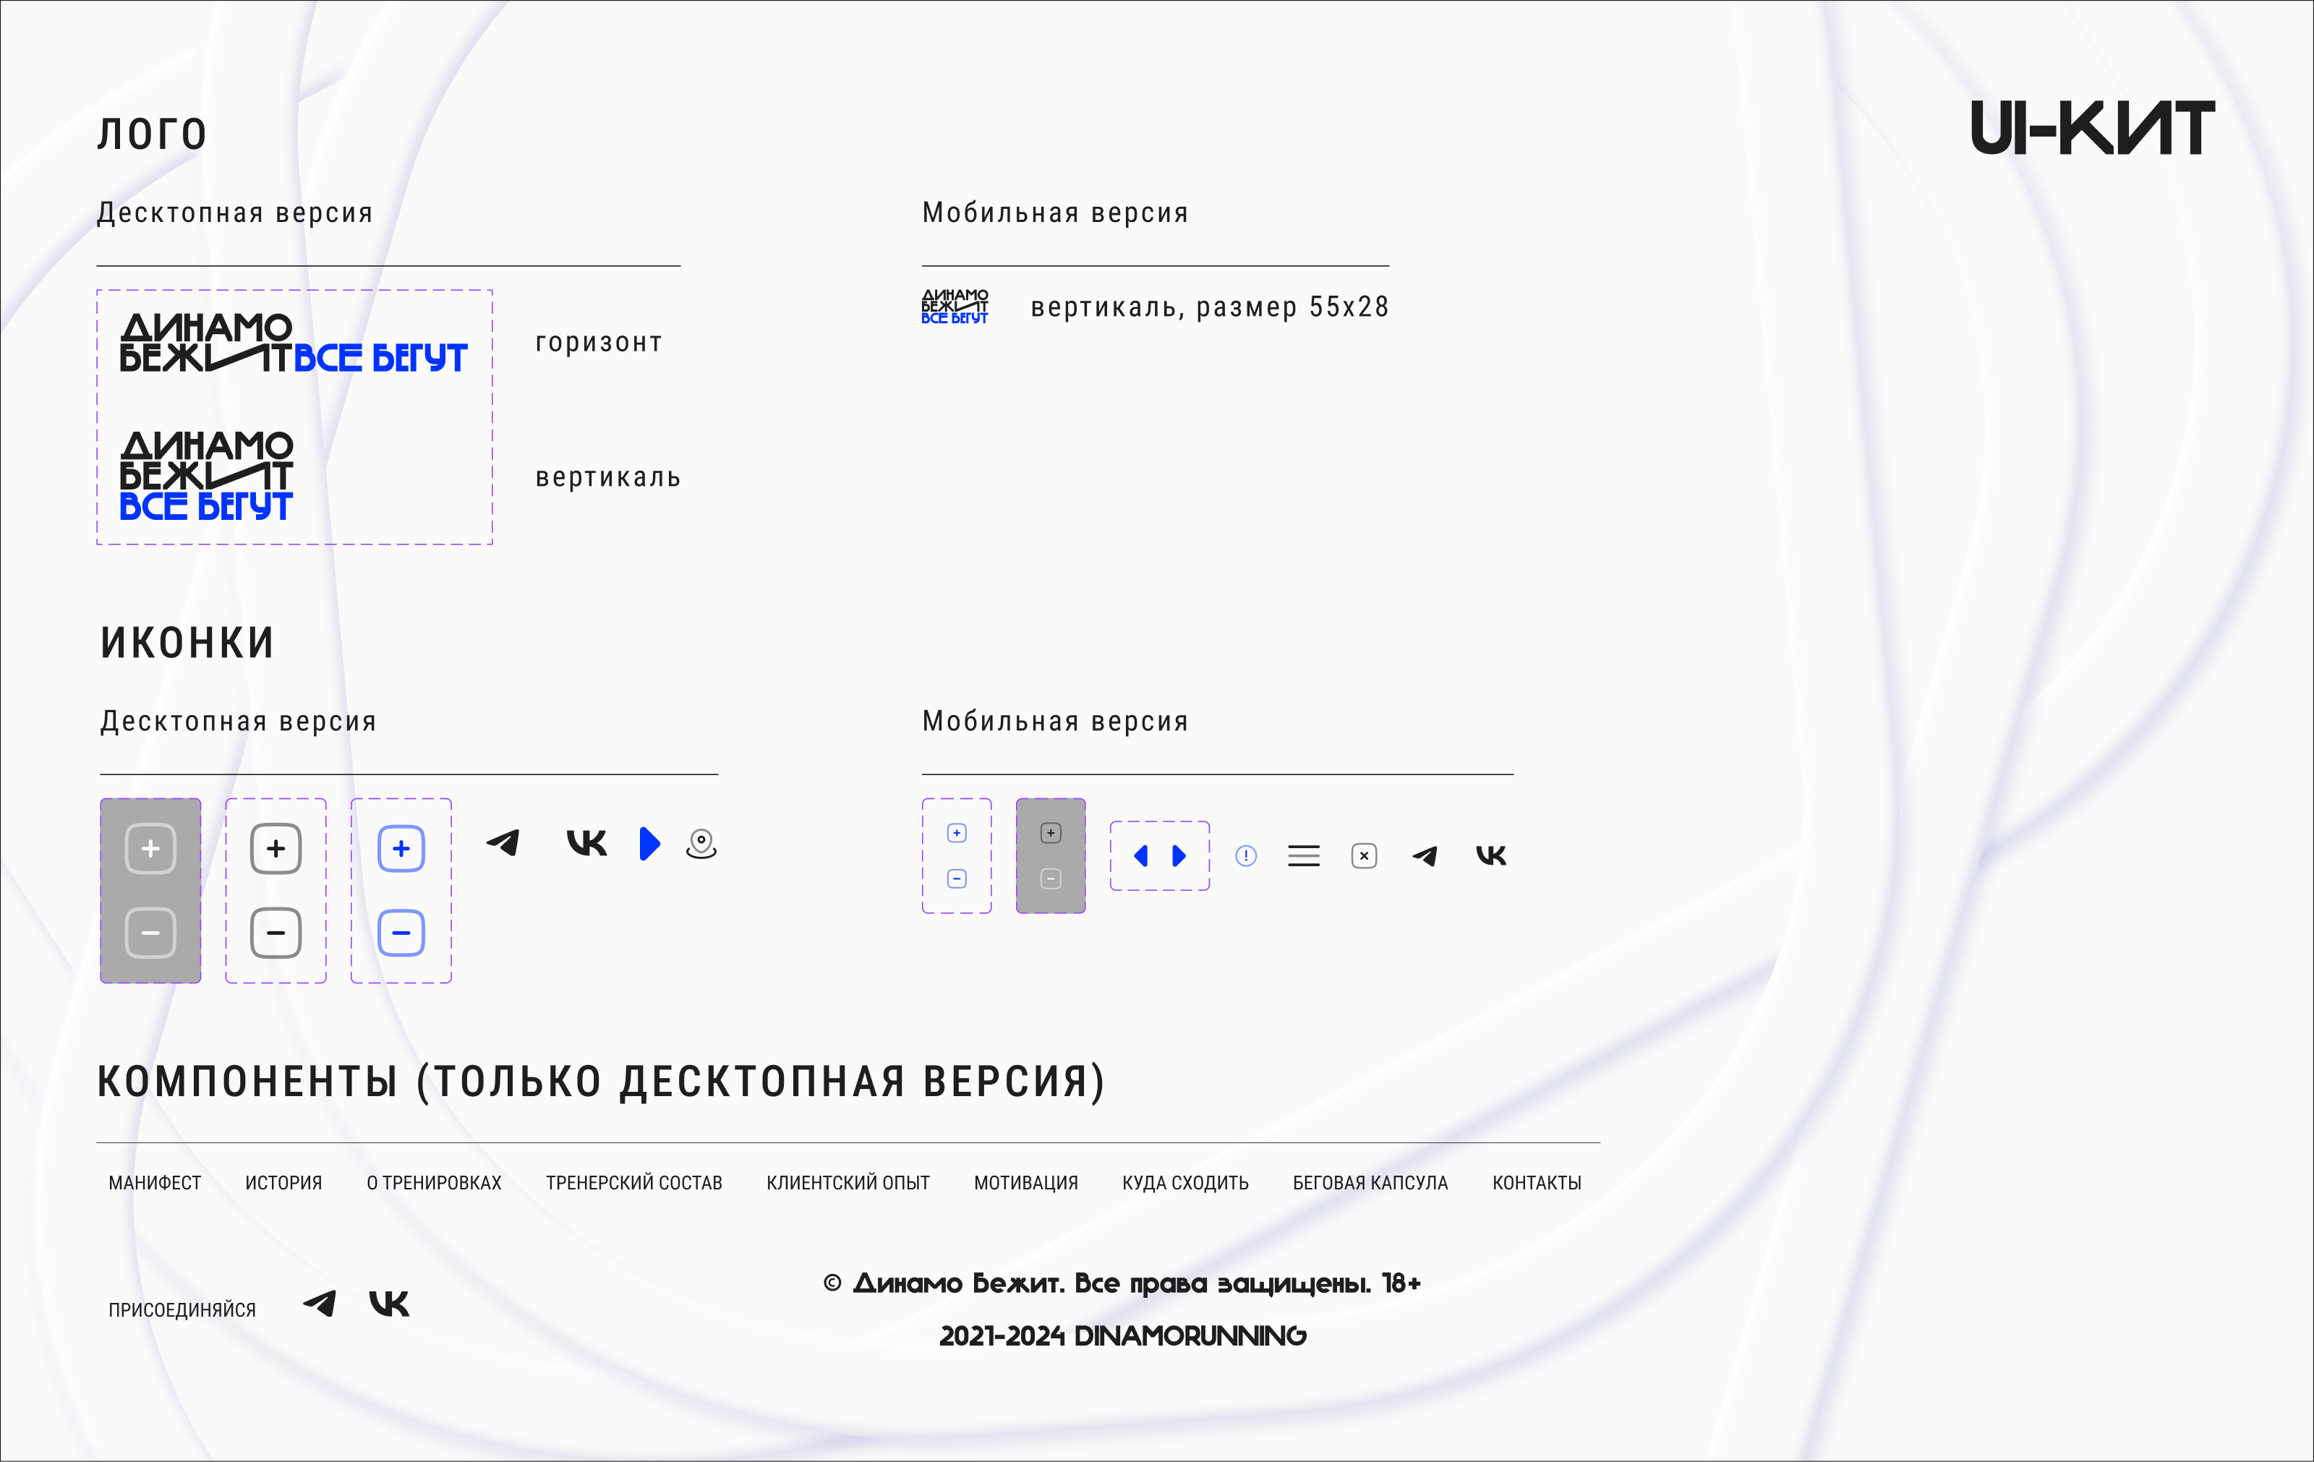Screen dimensions: 2314x1462
Task: Click the horizontal Динамо Бежит desktop logo
Action: point(293,343)
